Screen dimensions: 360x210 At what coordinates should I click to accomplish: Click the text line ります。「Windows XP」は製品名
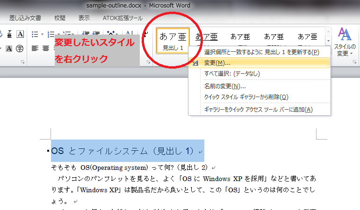coord(183,190)
